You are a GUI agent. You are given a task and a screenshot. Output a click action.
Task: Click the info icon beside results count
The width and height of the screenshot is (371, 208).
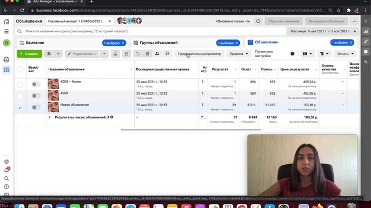[112, 117]
